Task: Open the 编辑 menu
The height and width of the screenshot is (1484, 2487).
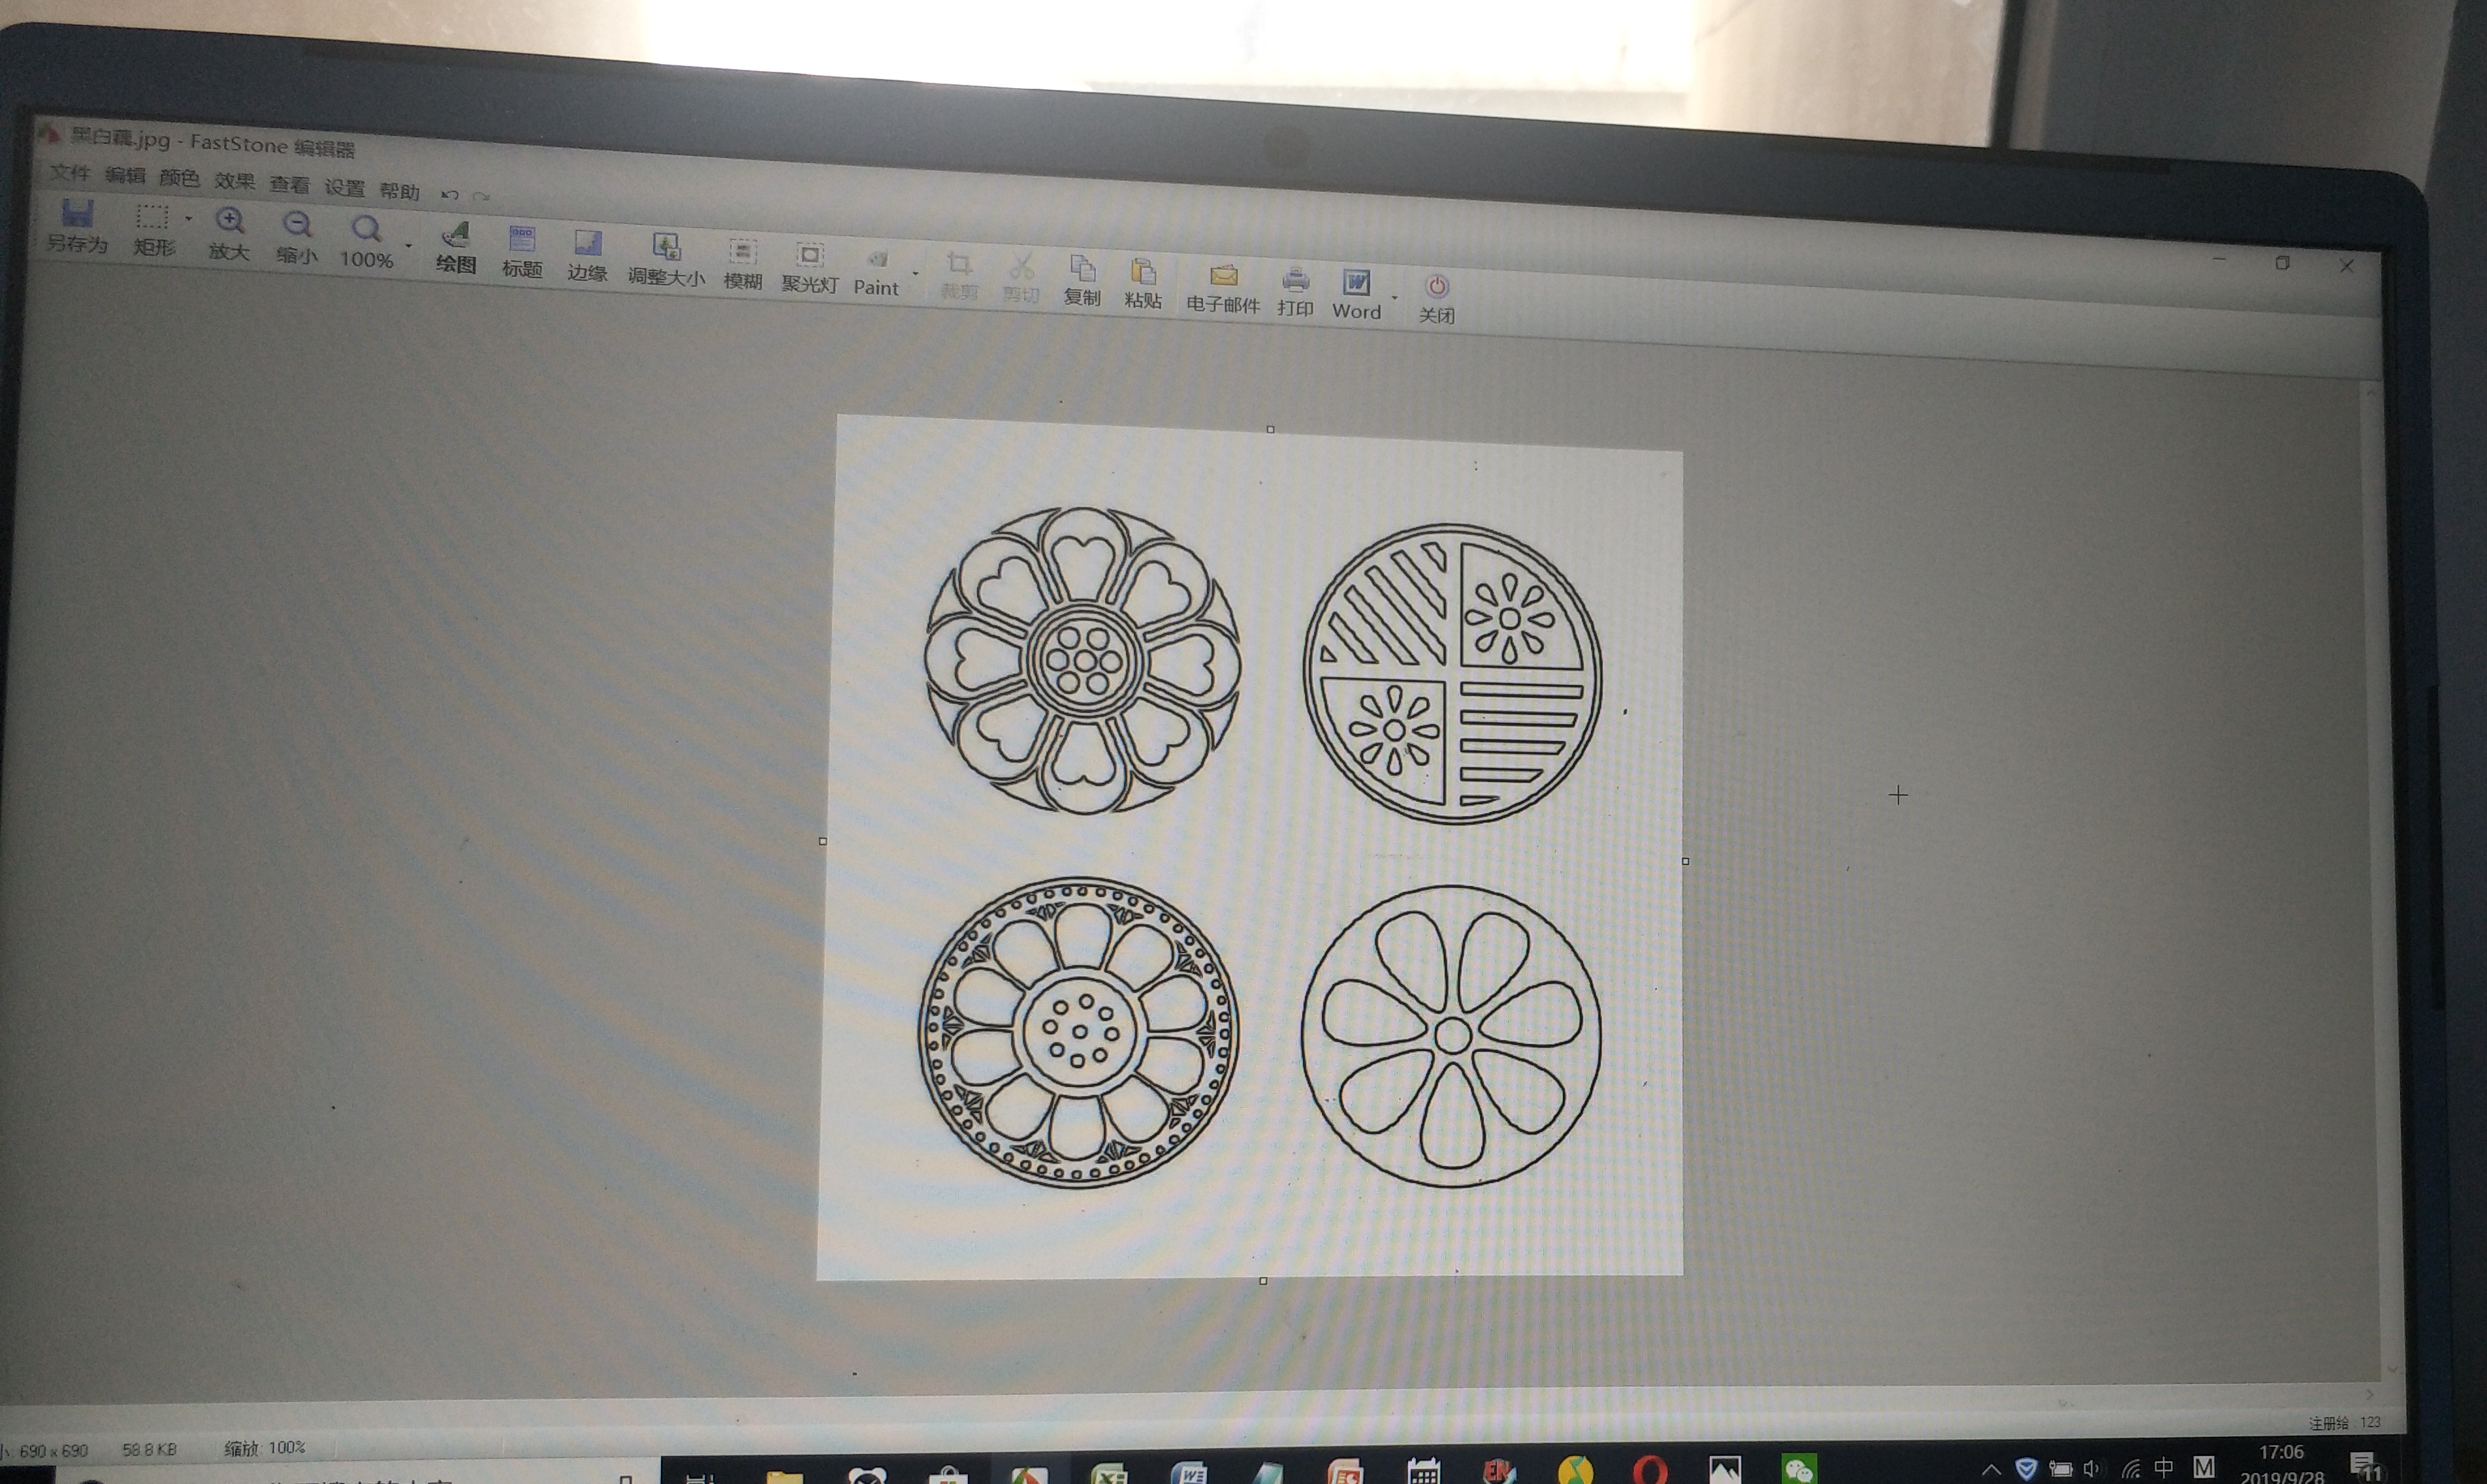Action: coord(125,176)
